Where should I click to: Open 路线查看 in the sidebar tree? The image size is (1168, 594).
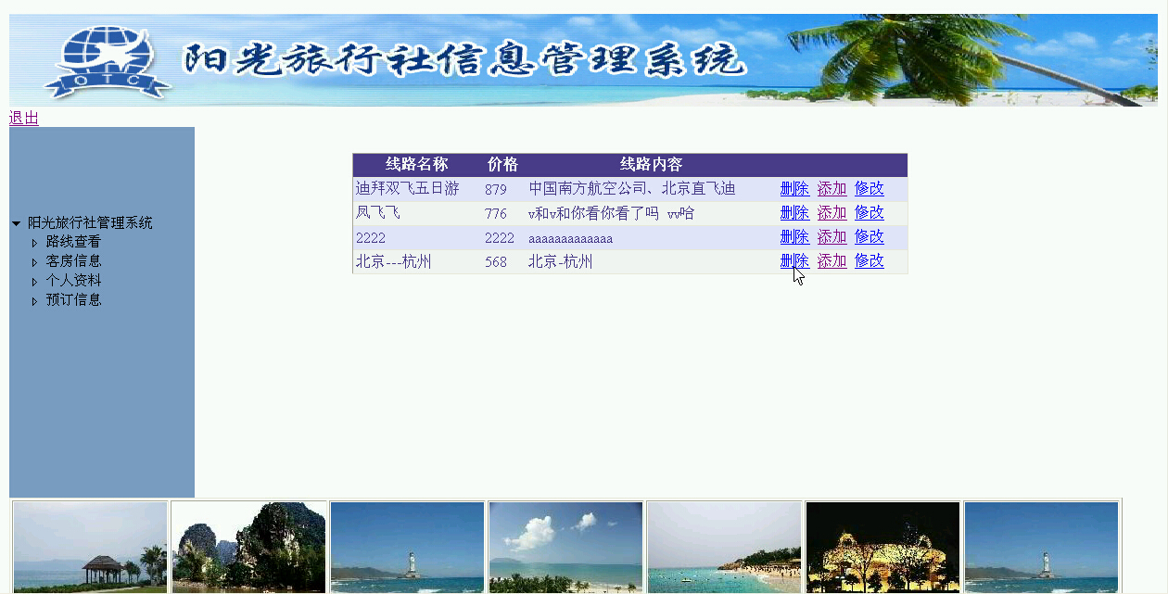(x=73, y=242)
